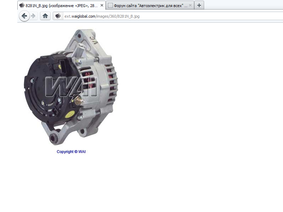Show site identity icon in address bar
The width and height of the screenshot is (283, 212).
pyautogui.click(x=58, y=16)
